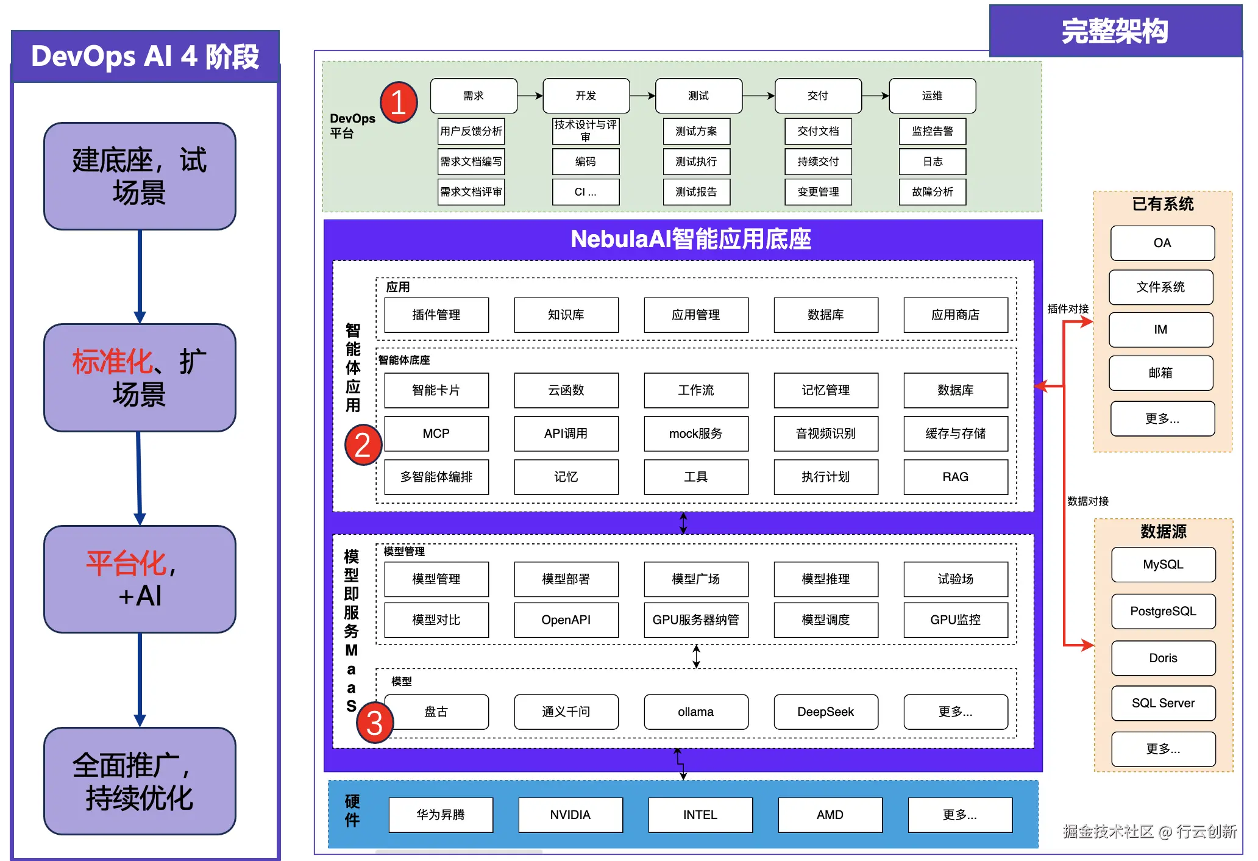Click the 需求 stage box

pos(474,96)
